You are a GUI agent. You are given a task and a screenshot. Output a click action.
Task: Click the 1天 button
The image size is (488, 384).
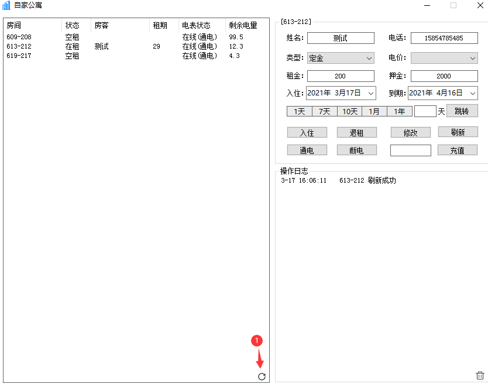tap(300, 111)
